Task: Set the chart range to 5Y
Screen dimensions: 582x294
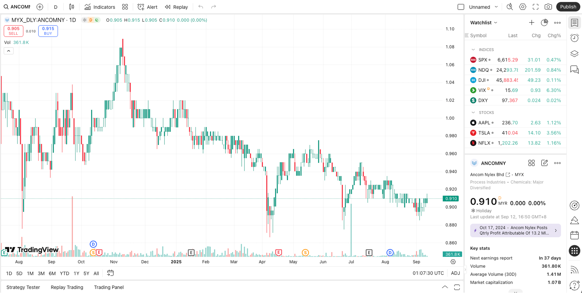Action: pos(86,273)
